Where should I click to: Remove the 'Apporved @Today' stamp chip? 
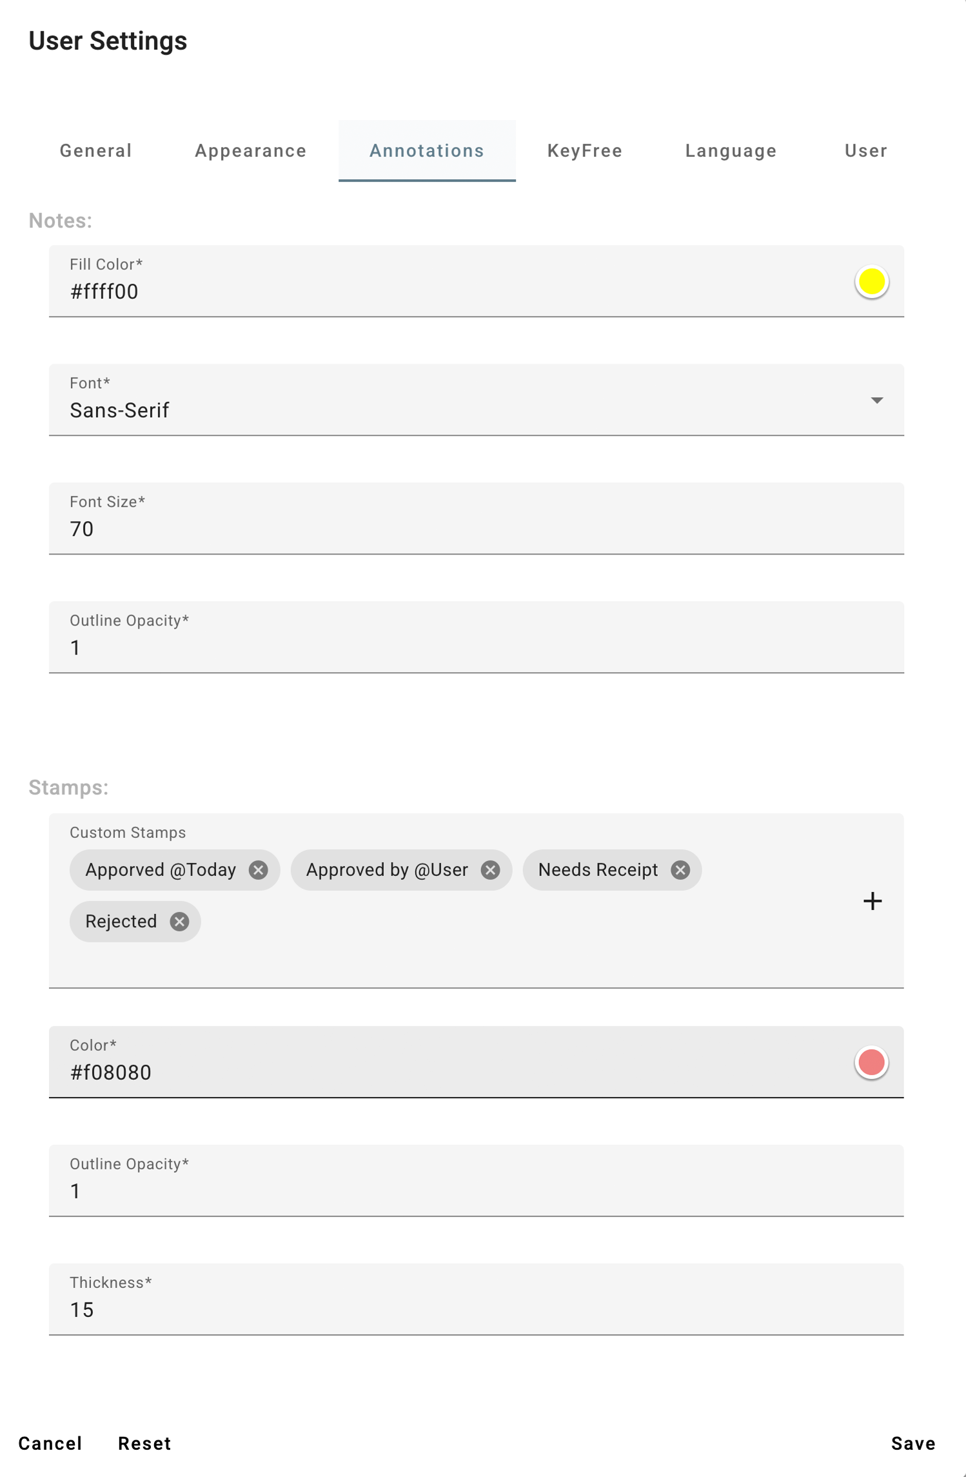click(x=258, y=870)
